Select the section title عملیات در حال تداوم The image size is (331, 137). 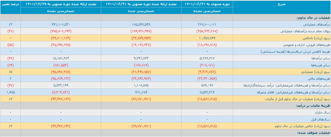point(313,18)
